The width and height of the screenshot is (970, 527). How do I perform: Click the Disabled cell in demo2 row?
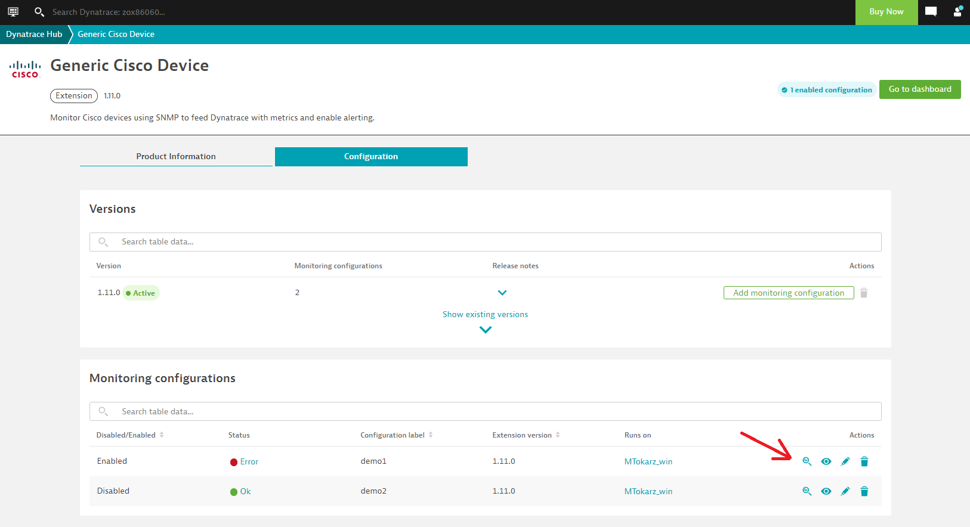coord(113,491)
